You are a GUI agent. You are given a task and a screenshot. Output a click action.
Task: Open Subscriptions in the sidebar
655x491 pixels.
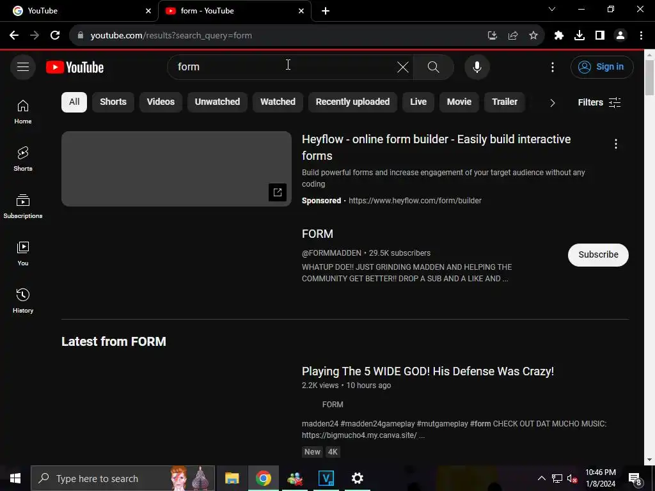(x=23, y=206)
